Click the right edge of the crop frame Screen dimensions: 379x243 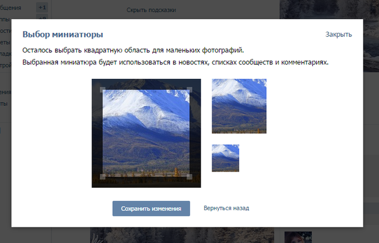[x=190, y=133]
